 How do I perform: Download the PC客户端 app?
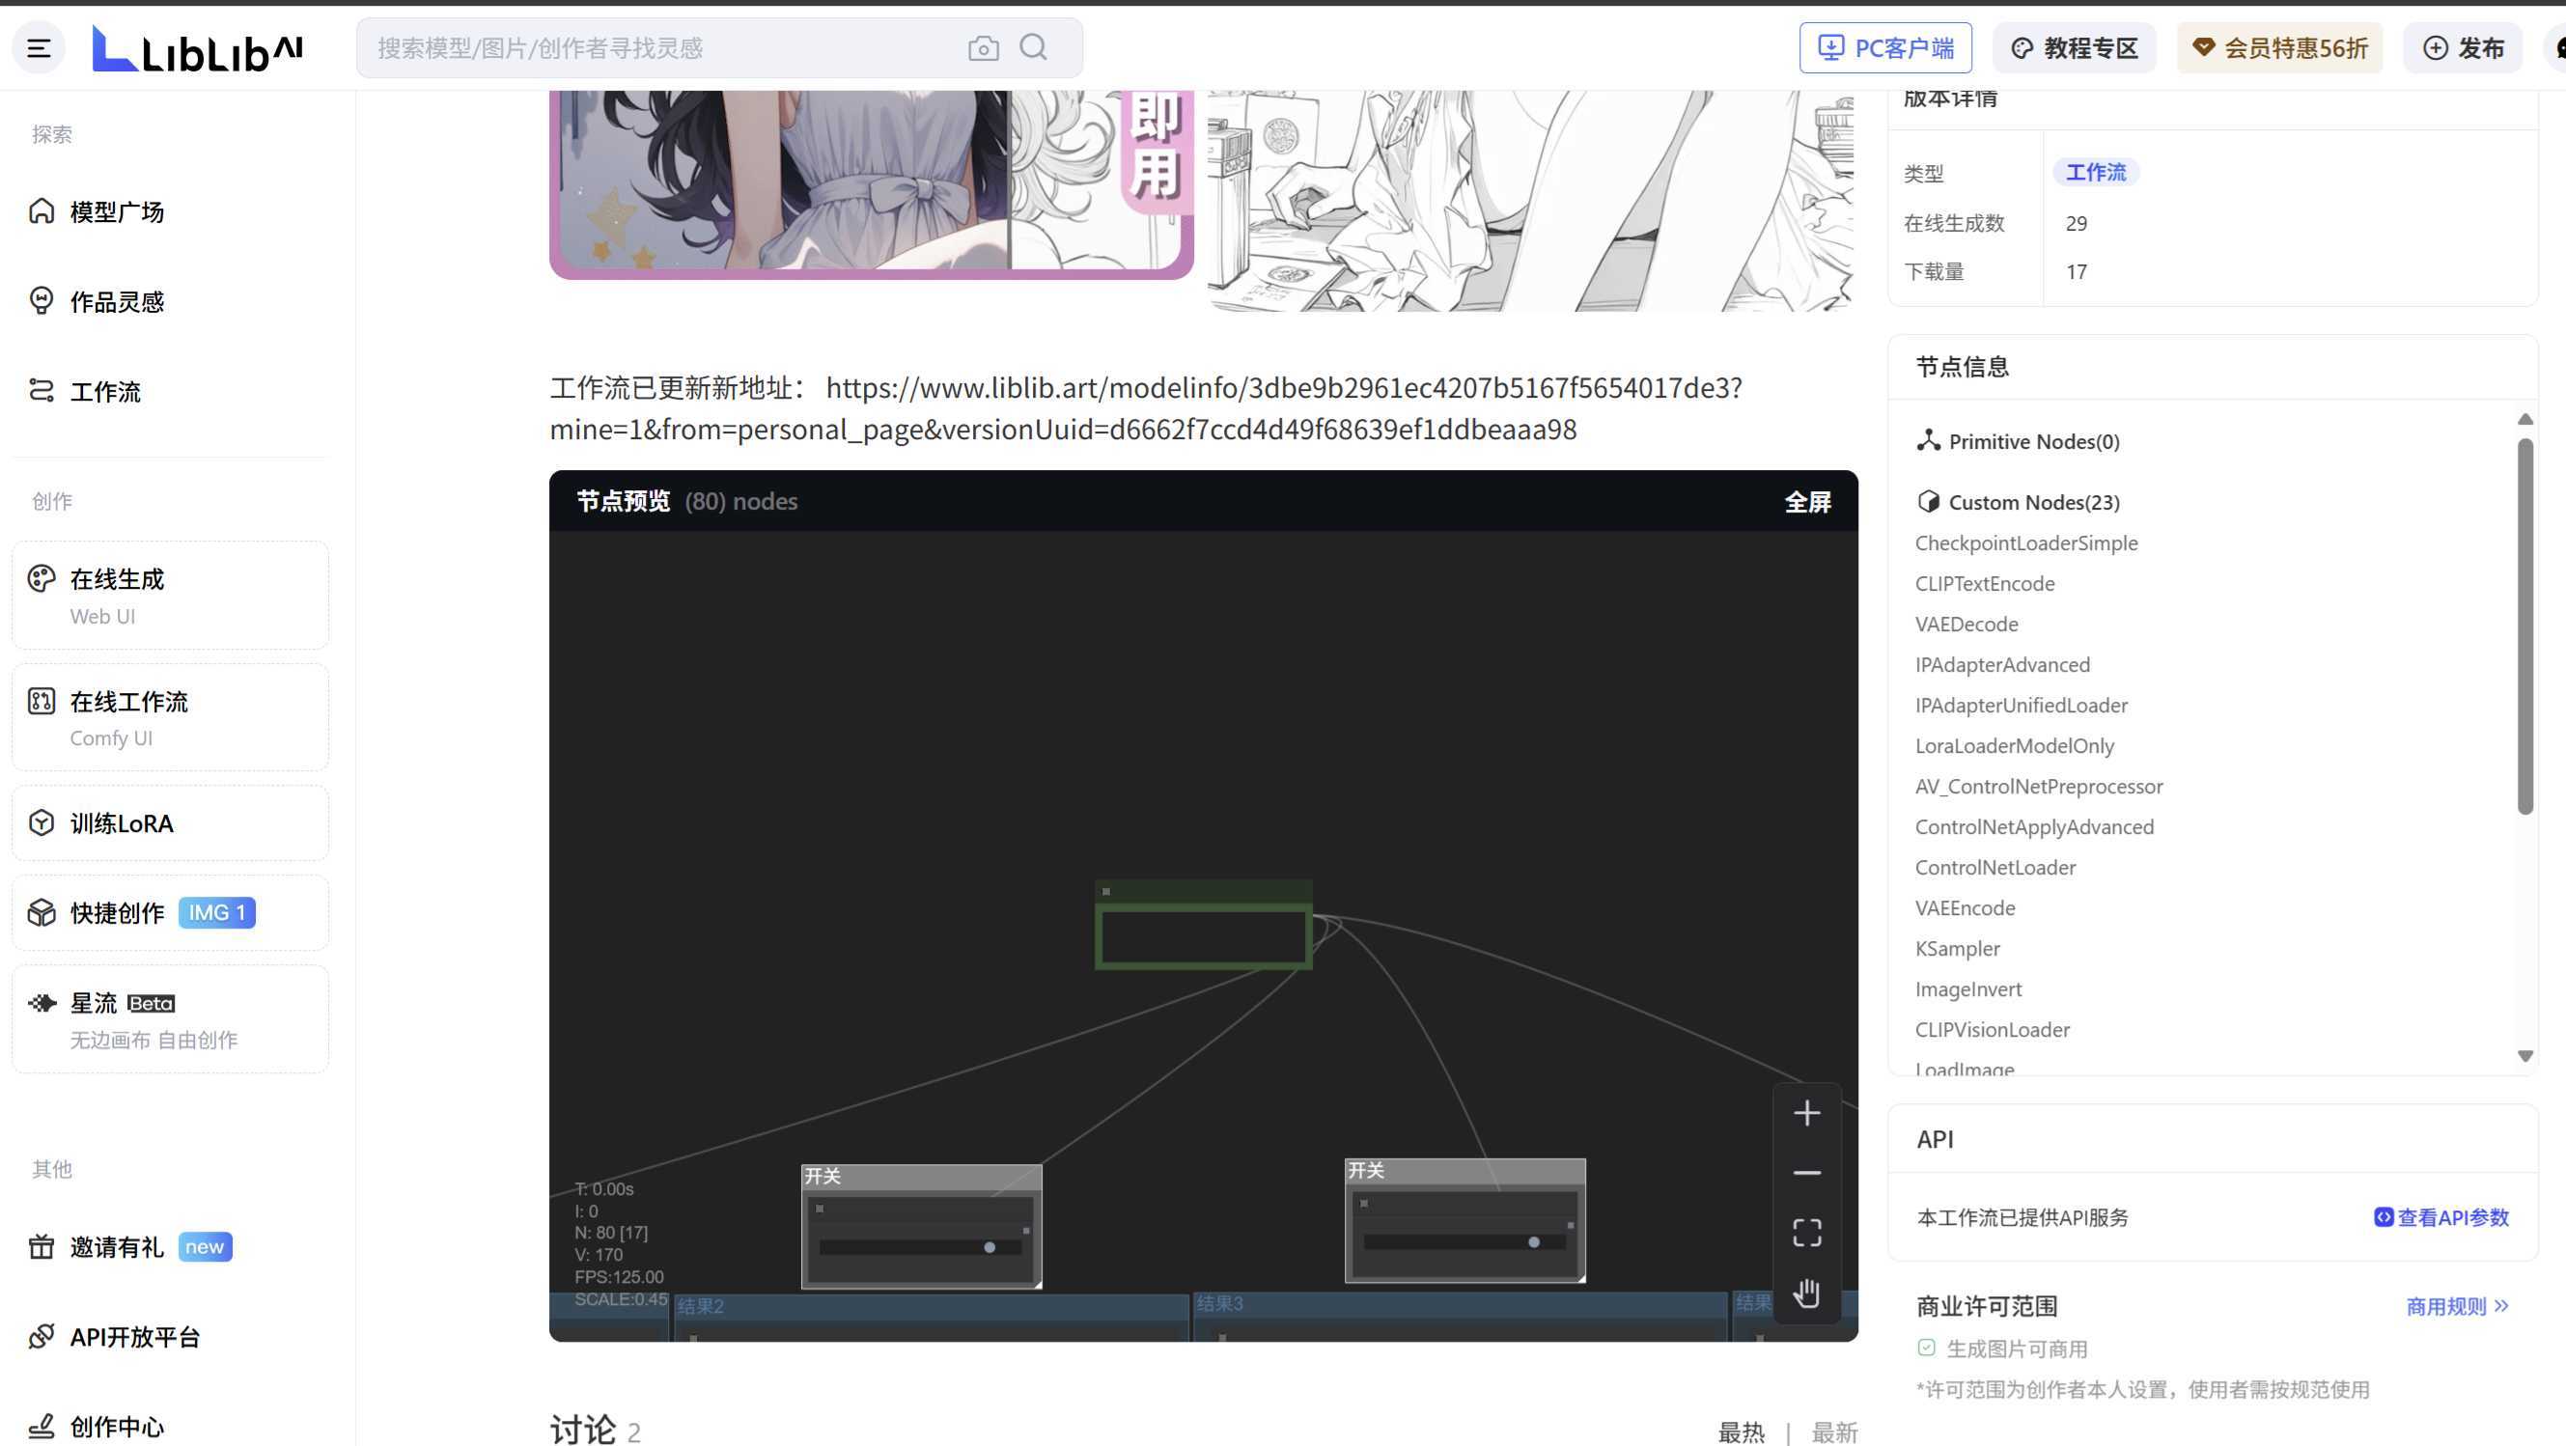1884,48
